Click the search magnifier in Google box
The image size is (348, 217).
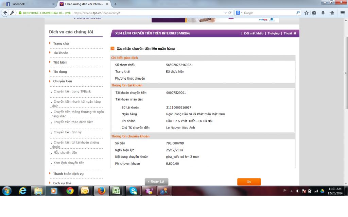pos(298,13)
